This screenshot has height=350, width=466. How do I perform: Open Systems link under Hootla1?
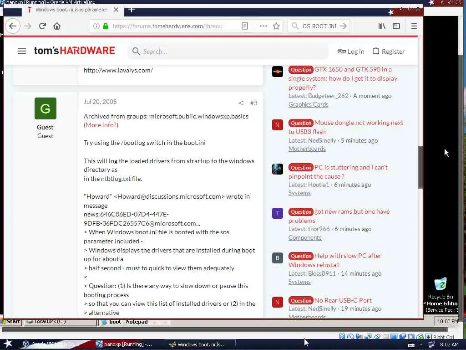point(299,193)
